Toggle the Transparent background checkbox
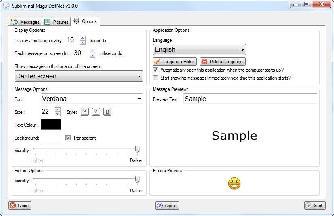Viewport: 334px width, 216px height. click(68, 138)
